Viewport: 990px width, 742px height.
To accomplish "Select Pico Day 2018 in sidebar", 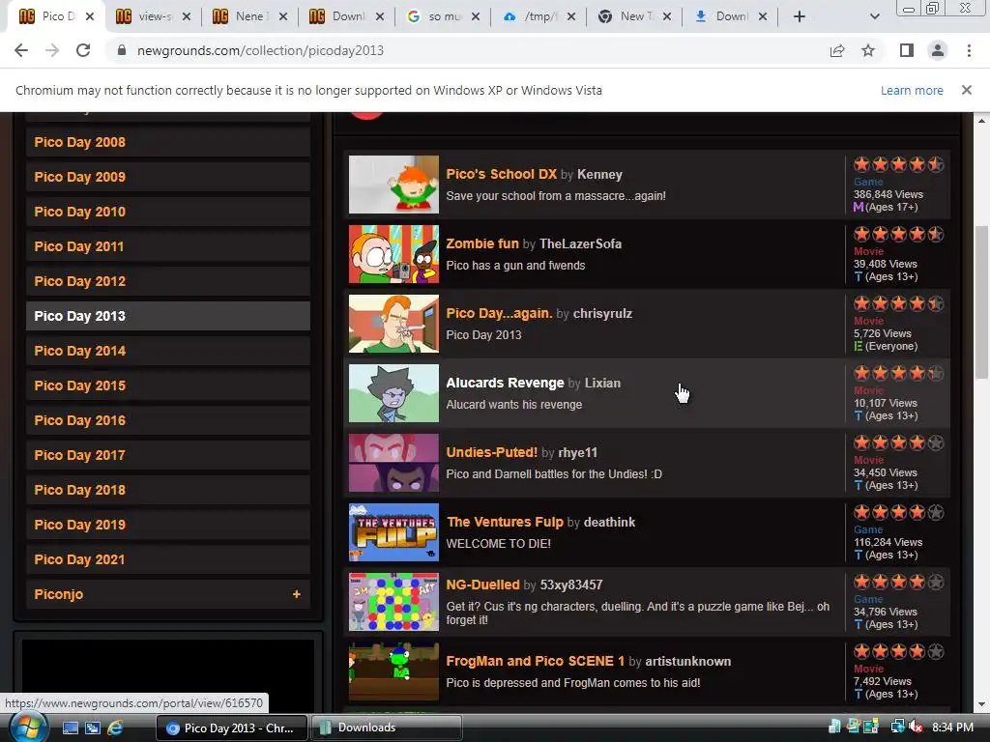I will pos(168,490).
